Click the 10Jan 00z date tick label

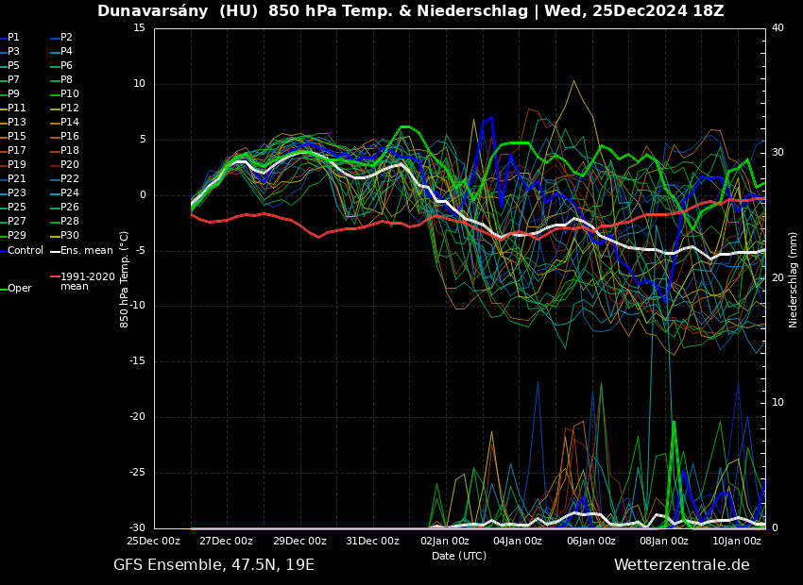click(x=736, y=542)
